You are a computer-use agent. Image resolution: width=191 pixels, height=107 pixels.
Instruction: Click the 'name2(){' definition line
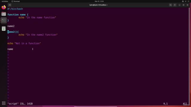point(13,32)
